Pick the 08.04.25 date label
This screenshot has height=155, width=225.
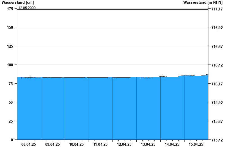(x=29, y=145)
